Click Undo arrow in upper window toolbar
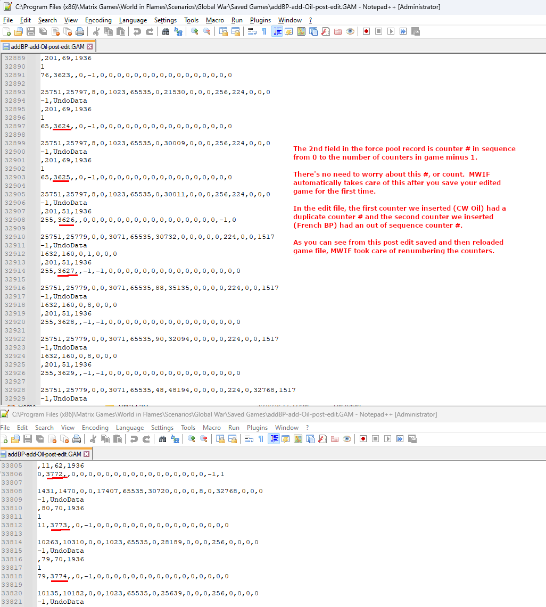 137,32
